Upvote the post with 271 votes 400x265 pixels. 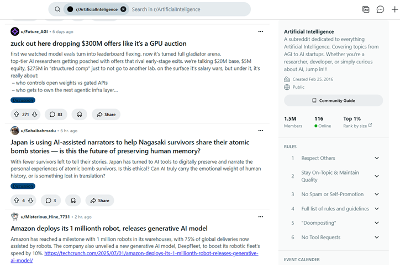point(17,115)
